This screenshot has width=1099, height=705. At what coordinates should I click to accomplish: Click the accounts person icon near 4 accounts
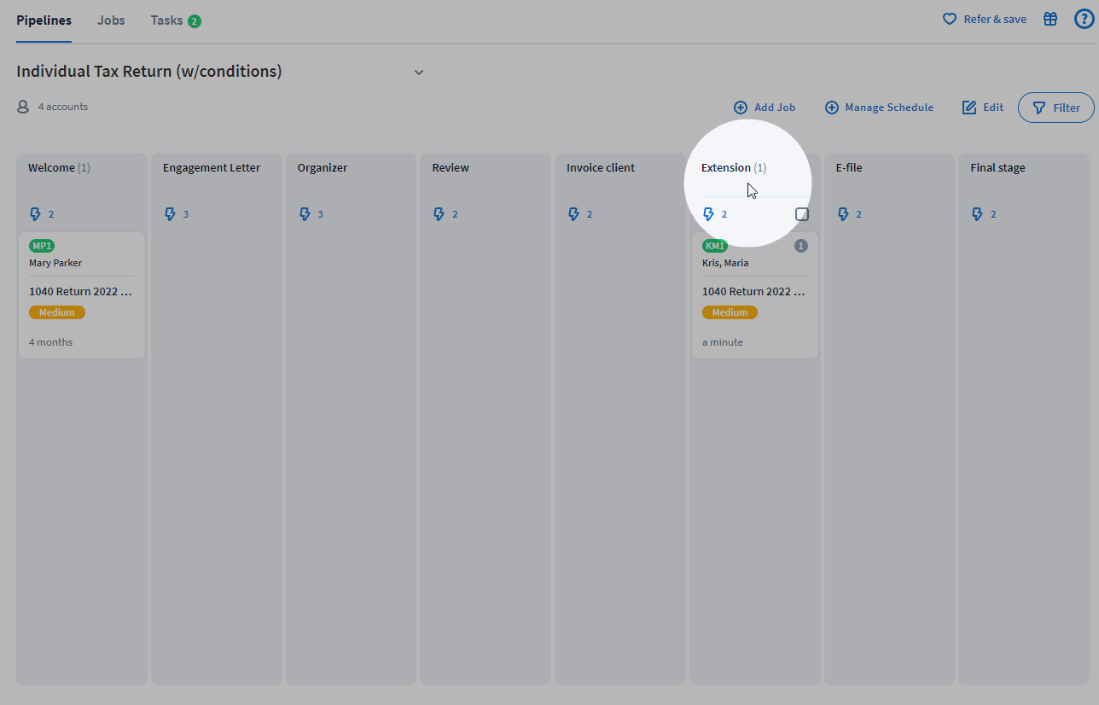(x=22, y=106)
